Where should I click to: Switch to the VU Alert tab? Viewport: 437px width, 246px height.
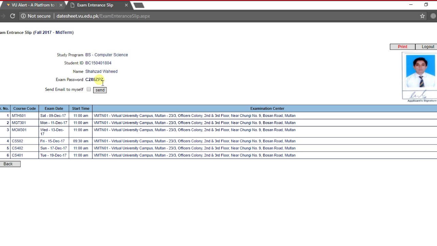(32, 5)
